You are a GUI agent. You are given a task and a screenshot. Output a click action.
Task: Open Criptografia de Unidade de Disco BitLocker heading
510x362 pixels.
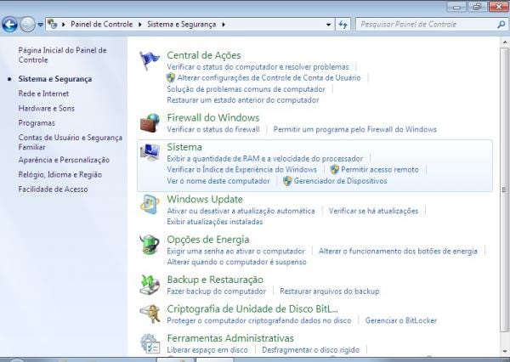click(252, 308)
